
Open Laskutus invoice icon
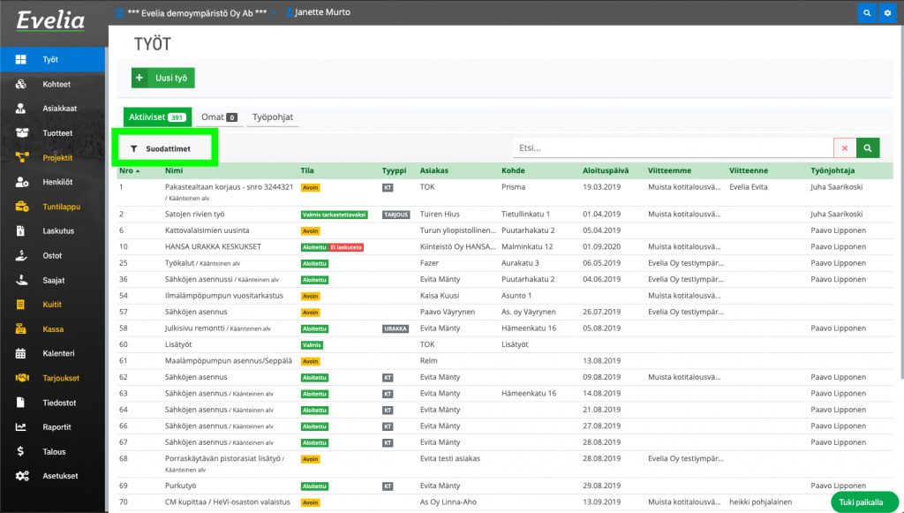coord(21,231)
